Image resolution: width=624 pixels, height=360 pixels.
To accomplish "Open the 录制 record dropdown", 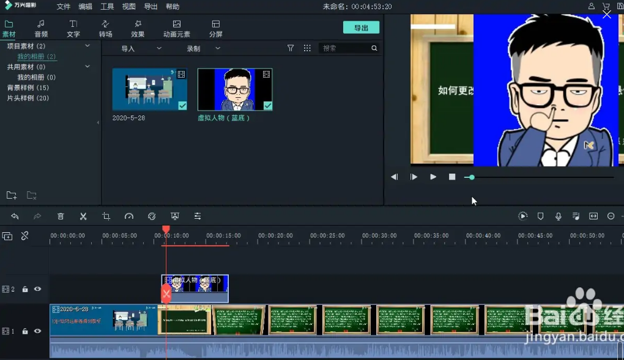I will pyautogui.click(x=203, y=48).
